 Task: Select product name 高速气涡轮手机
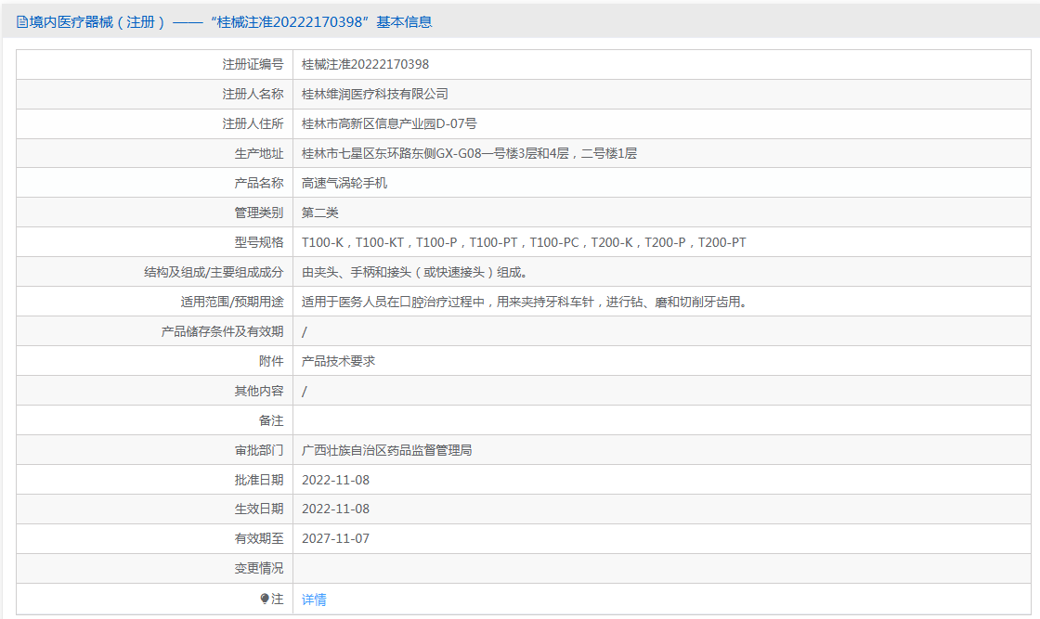344,183
